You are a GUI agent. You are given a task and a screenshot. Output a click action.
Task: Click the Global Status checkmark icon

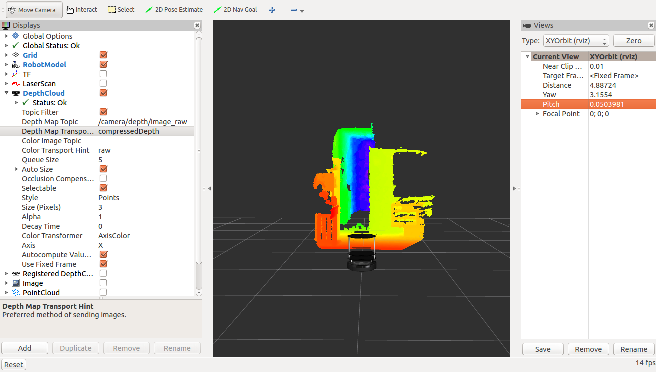16,45
